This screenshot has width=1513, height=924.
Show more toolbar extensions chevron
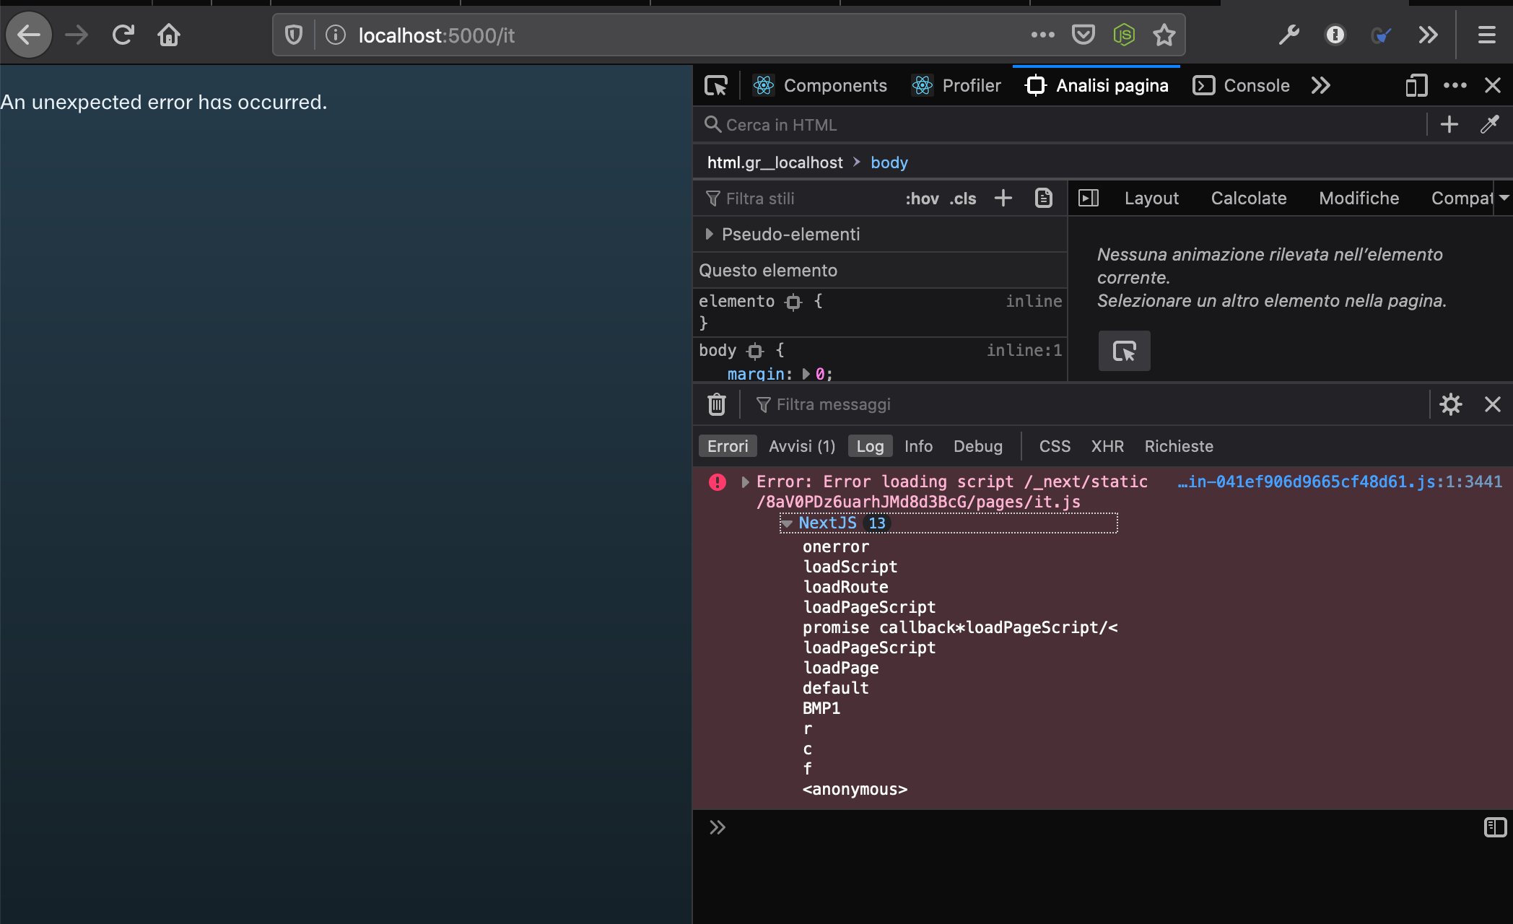pos(1428,35)
